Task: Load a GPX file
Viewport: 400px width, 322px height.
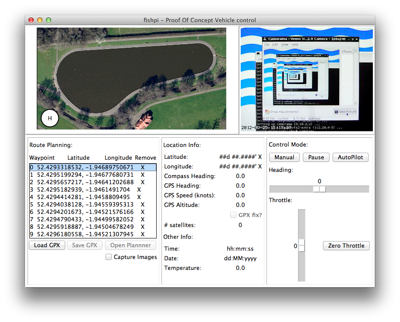Action: pos(47,245)
